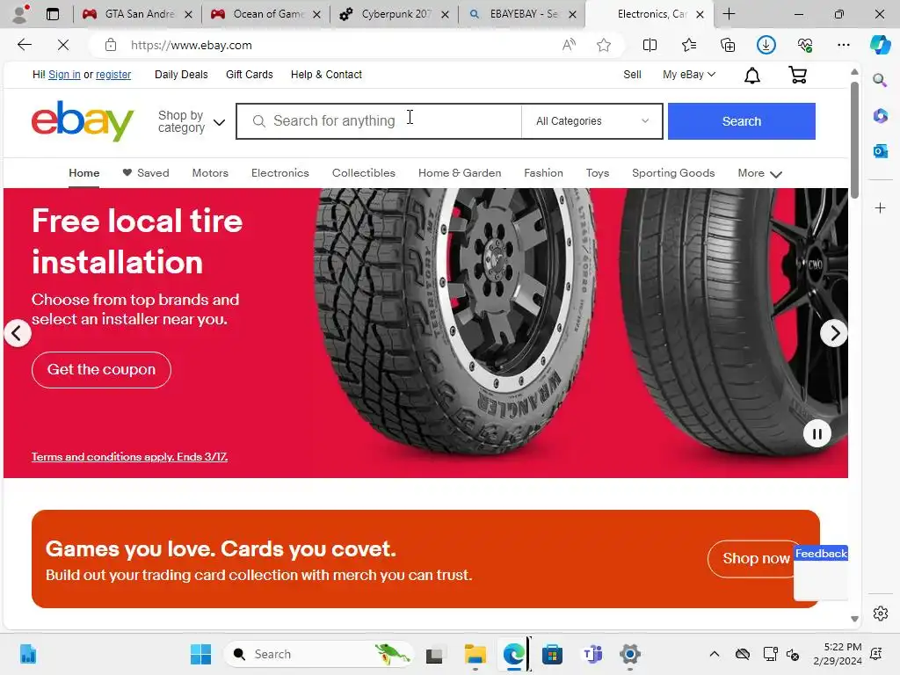Open a new browser tab
This screenshot has width=900, height=675.
click(729, 14)
